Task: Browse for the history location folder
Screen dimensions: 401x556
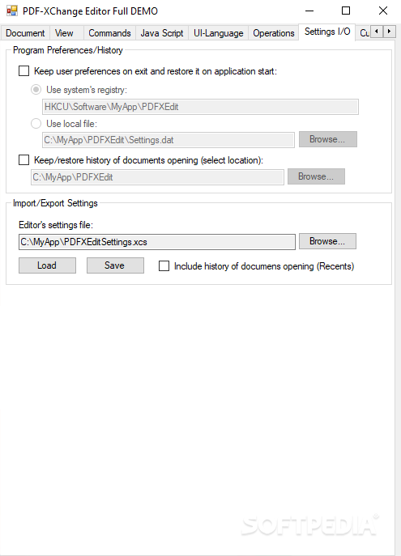Action: point(316,176)
